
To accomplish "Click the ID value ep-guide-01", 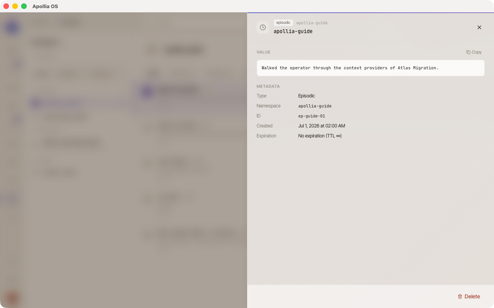I will (311, 116).
